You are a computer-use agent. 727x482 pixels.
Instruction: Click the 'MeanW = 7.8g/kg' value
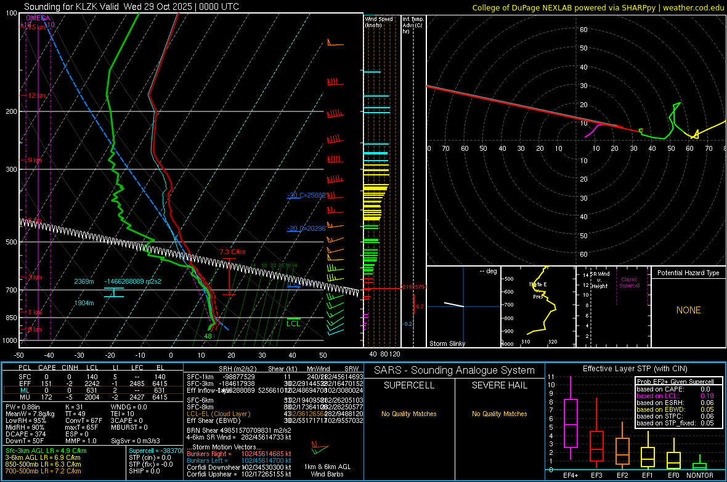pyautogui.click(x=30, y=414)
